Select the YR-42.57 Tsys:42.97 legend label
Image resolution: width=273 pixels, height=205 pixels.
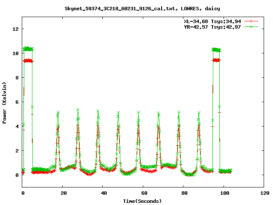212,27
